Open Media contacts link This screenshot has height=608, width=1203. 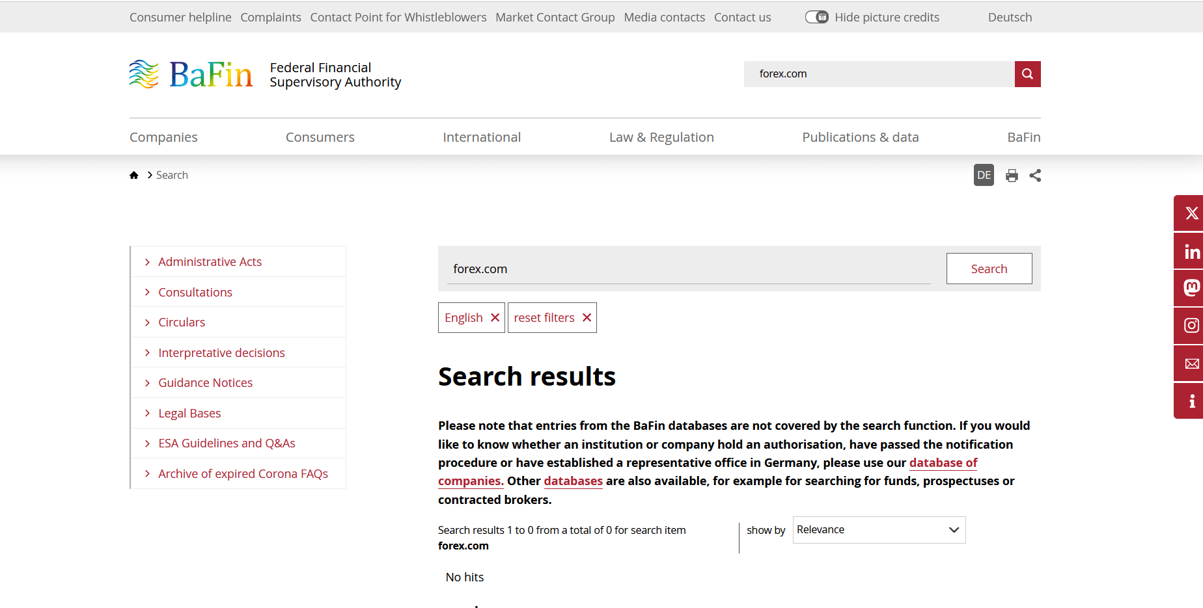point(665,18)
